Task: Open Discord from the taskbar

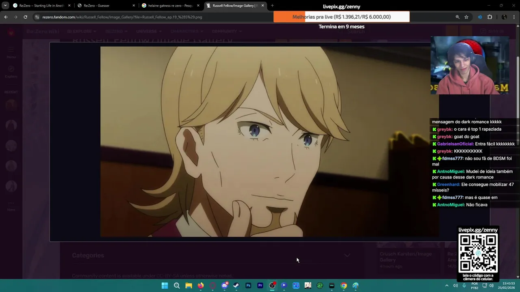Action: click(225, 286)
